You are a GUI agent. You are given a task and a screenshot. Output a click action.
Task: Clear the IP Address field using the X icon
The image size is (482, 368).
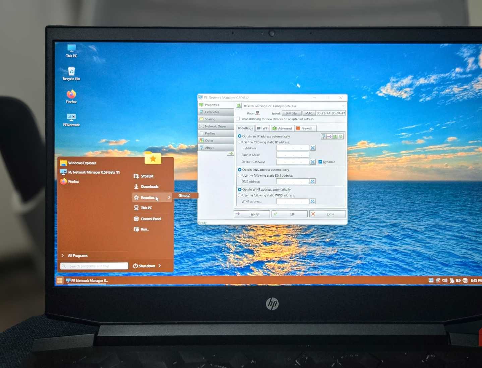[312, 148]
